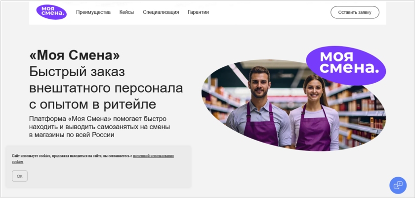Open the Гарантии menu item
Image resolution: width=415 pixels, height=198 pixels.
pos(198,12)
